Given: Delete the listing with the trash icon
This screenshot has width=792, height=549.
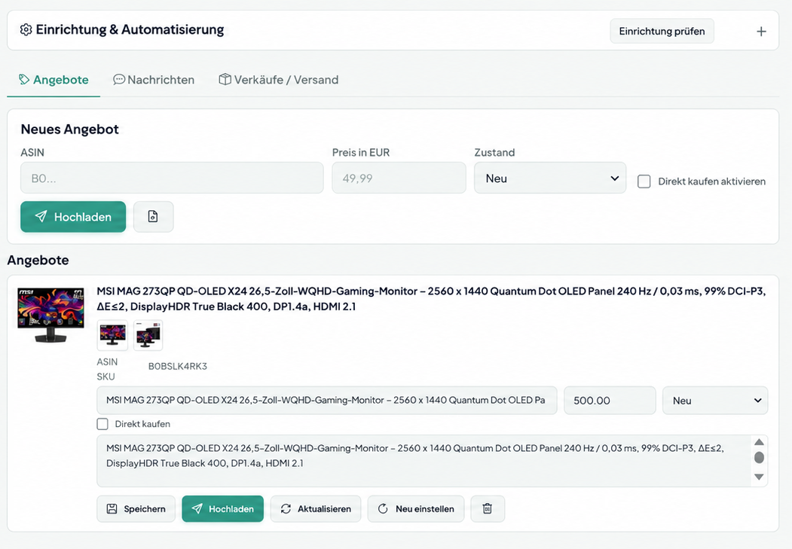Looking at the screenshot, I should coord(488,508).
